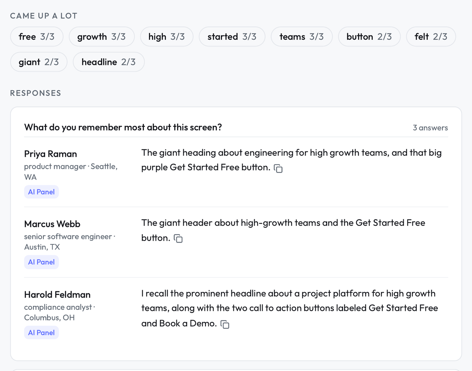Select the "growth 3/3" keyword chip
Screen dimensions: 472x371
101,37
